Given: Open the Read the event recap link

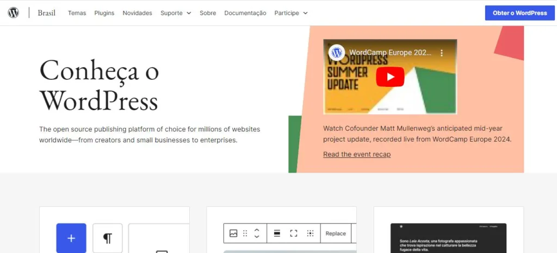Looking at the screenshot, I should coord(357,154).
